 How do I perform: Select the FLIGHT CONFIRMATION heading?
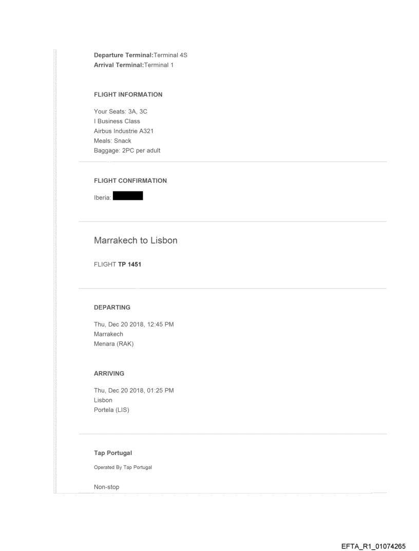(x=130, y=181)
